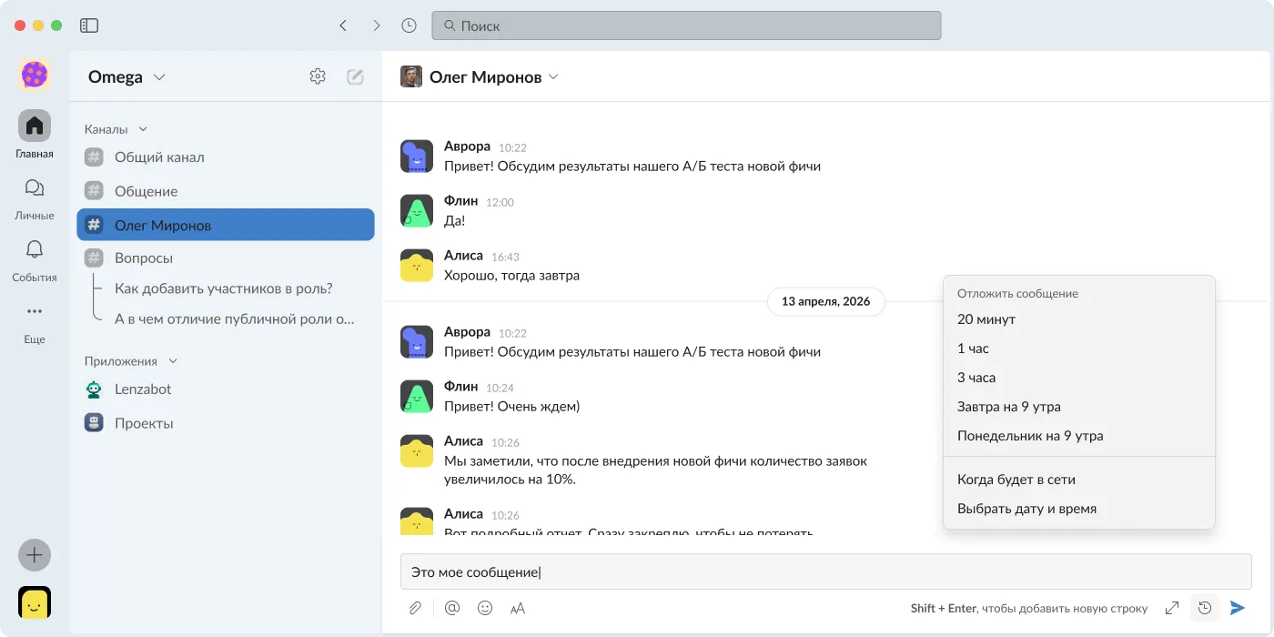Viewport: 1274px width, 637px height.
Task: Expand the message editor
Action: (1172, 608)
